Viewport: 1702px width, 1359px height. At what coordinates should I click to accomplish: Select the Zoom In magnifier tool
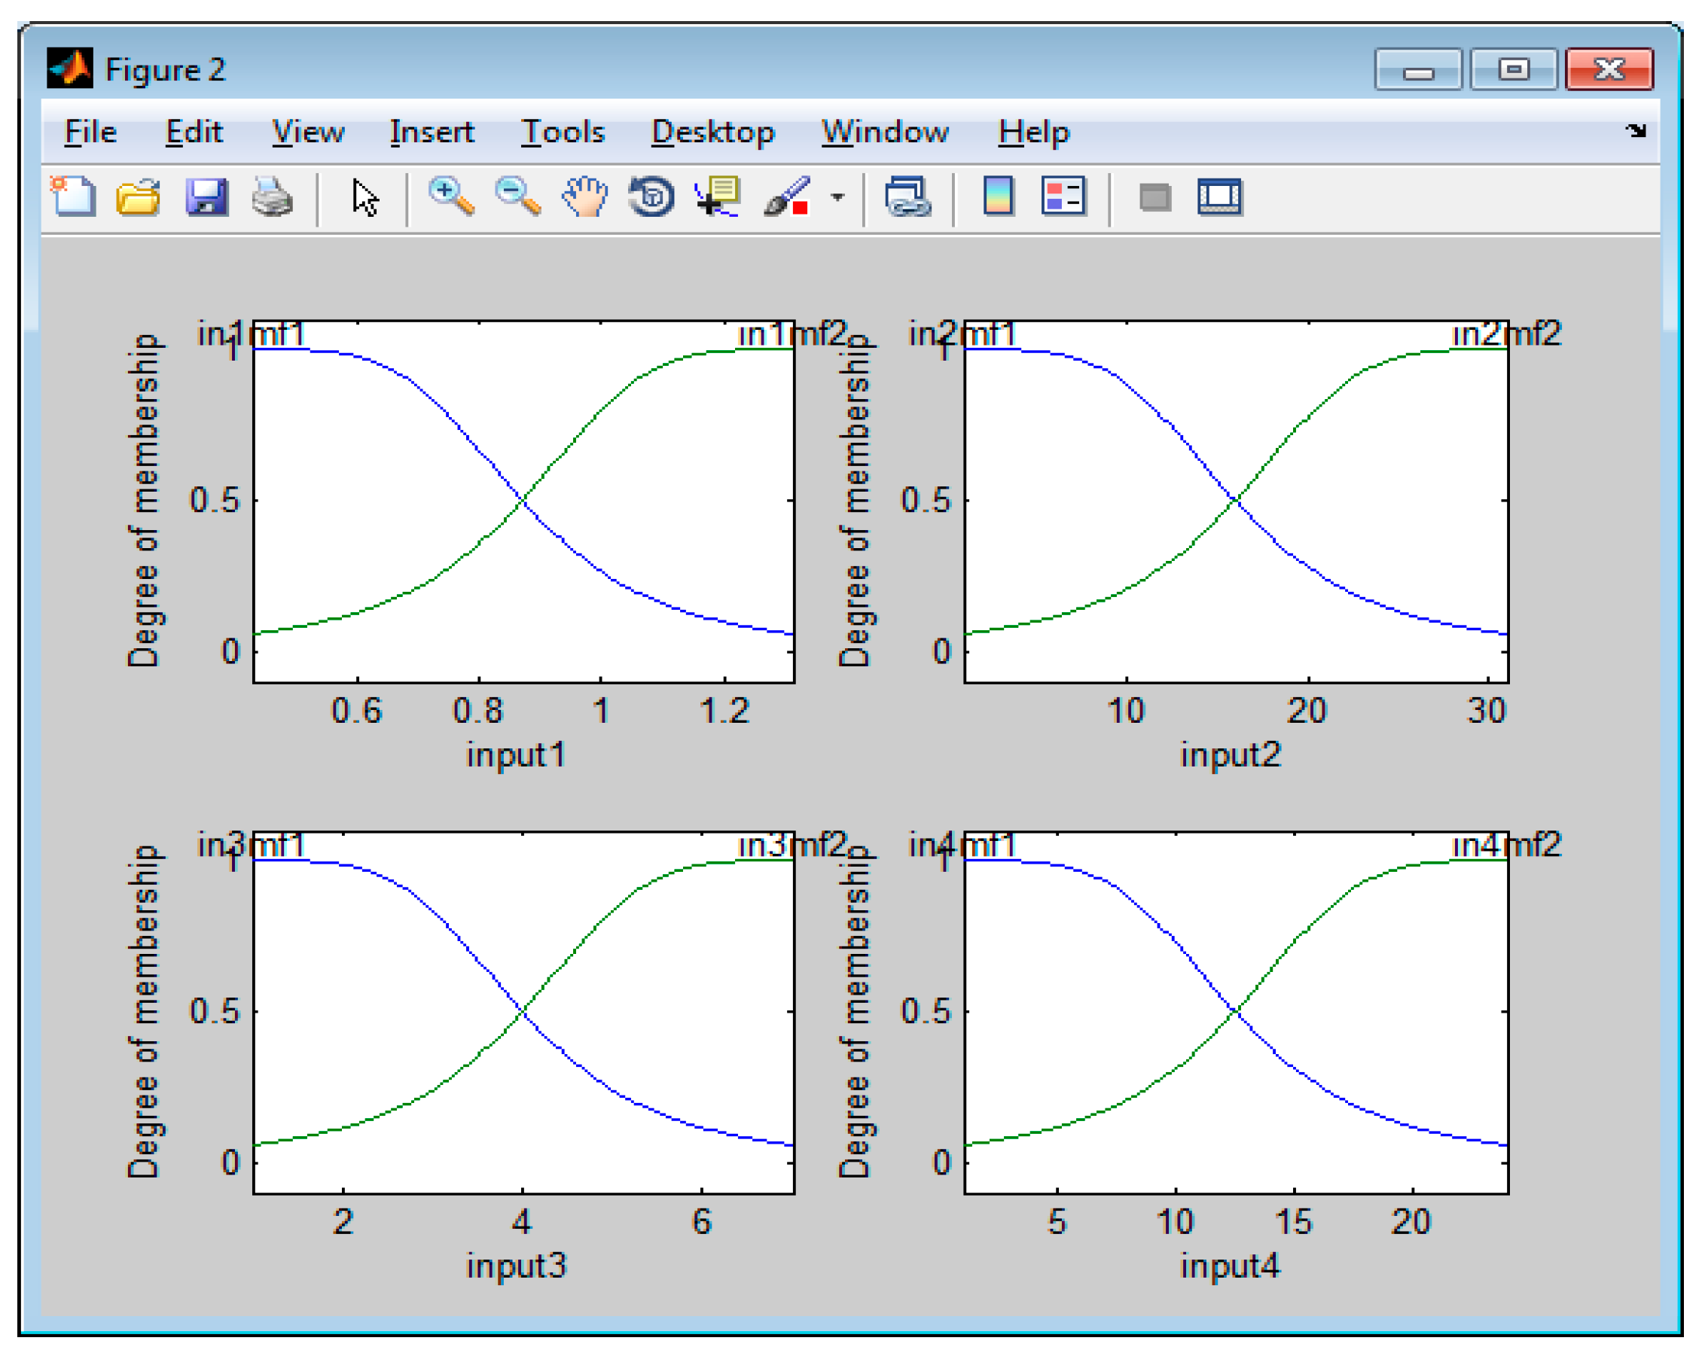[451, 197]
